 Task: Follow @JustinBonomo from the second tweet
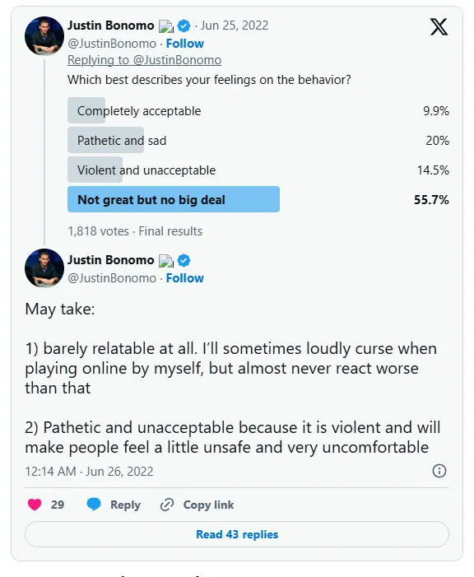pyautogui.click(x=184, y=278)
